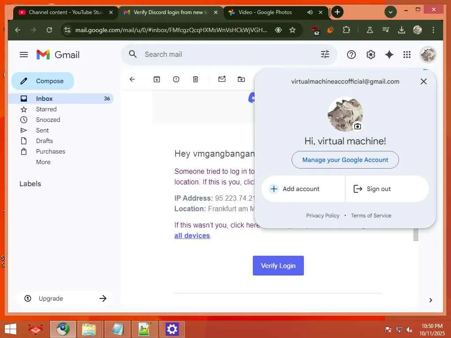Click the all devices link
Viewport: 451px width, 338px height.
coord(192,236)
